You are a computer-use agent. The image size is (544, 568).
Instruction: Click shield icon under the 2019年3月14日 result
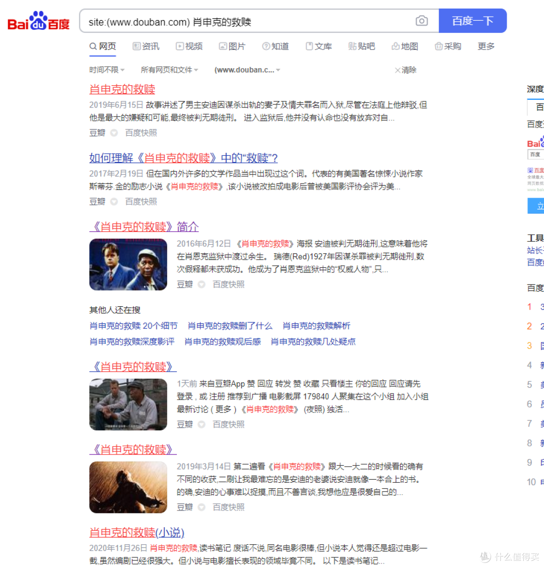click(201, 507)
